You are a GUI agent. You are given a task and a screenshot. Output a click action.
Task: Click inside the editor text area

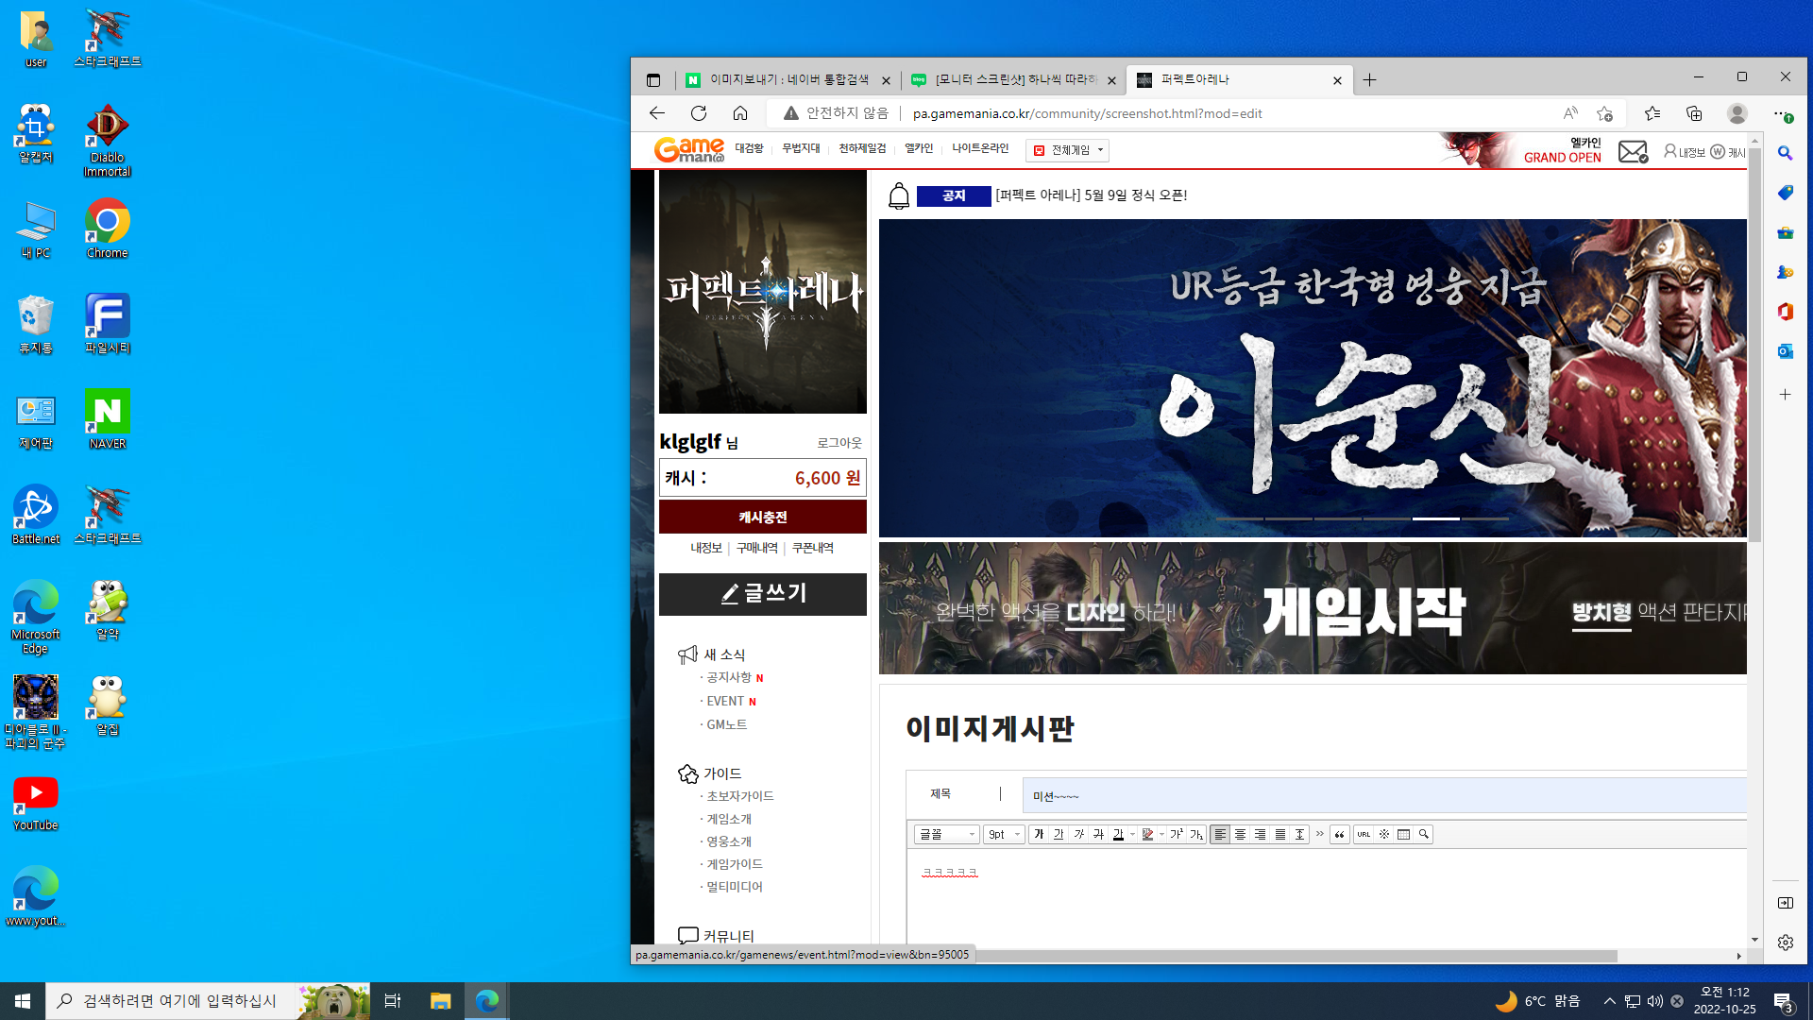coord(1327,897)
